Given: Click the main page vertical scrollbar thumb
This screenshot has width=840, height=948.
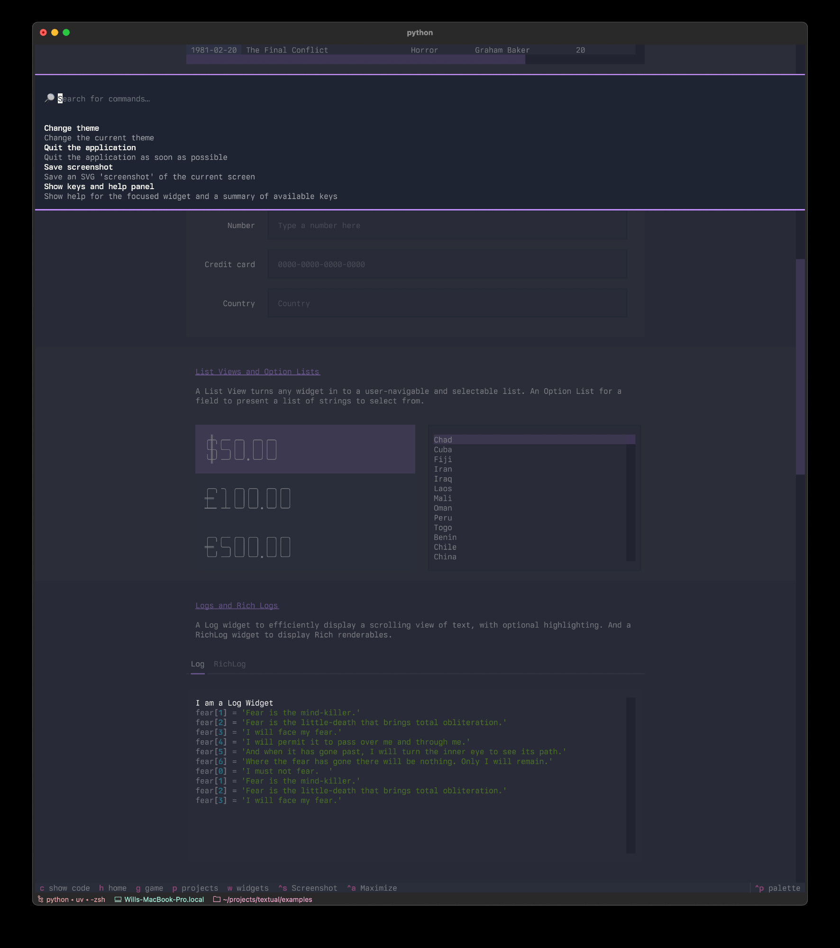Looking at the screenshot, I should pos(800,366).
